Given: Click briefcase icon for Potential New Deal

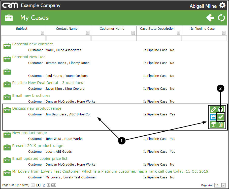Looking at the screenshot, I should [x=7, y=59].
